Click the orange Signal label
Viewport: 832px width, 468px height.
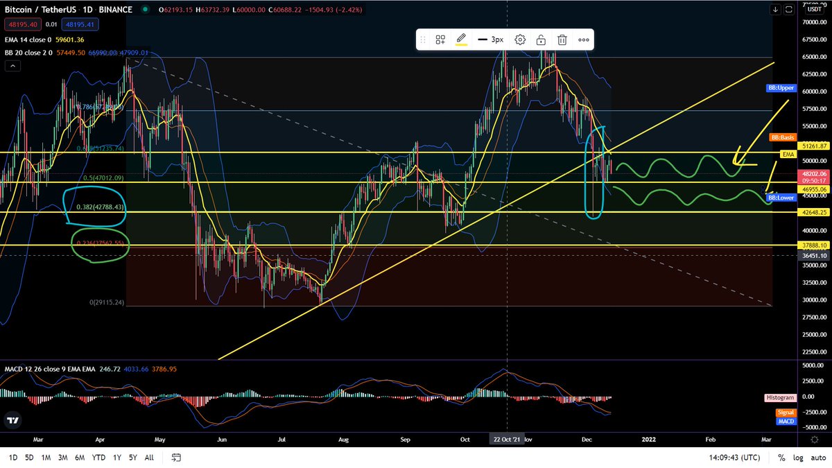(785, 413)
